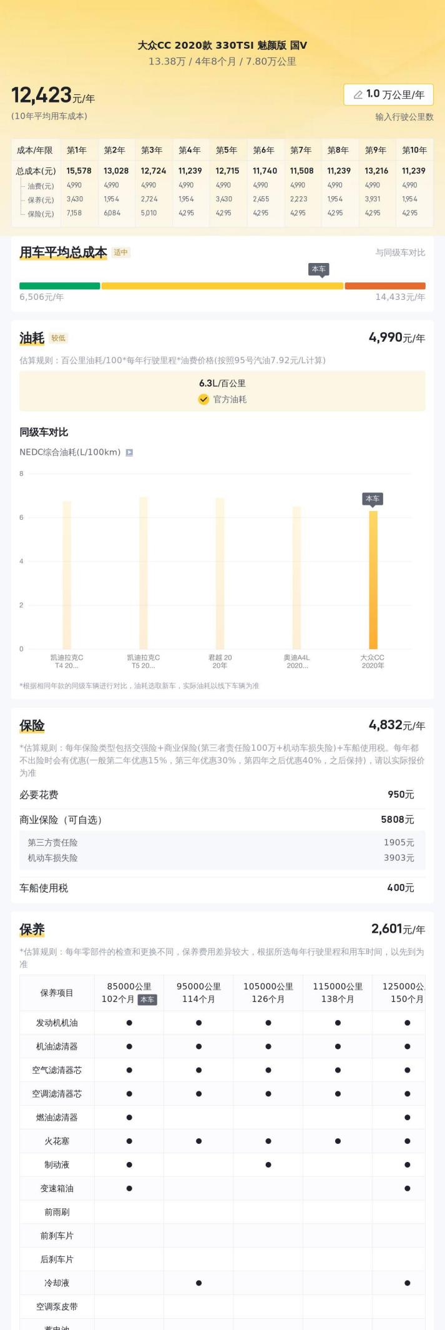Click the 输入行驶公里数 hint link

pyautogui.click(x=404, y=117)
